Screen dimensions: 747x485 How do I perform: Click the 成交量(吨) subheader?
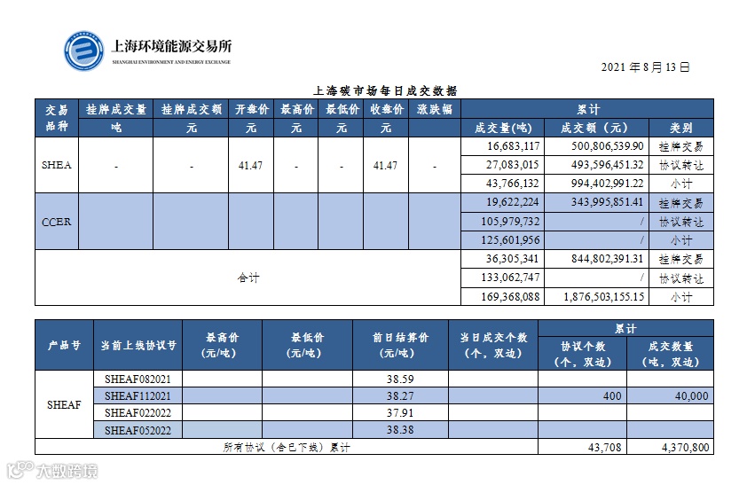[503, 128]
